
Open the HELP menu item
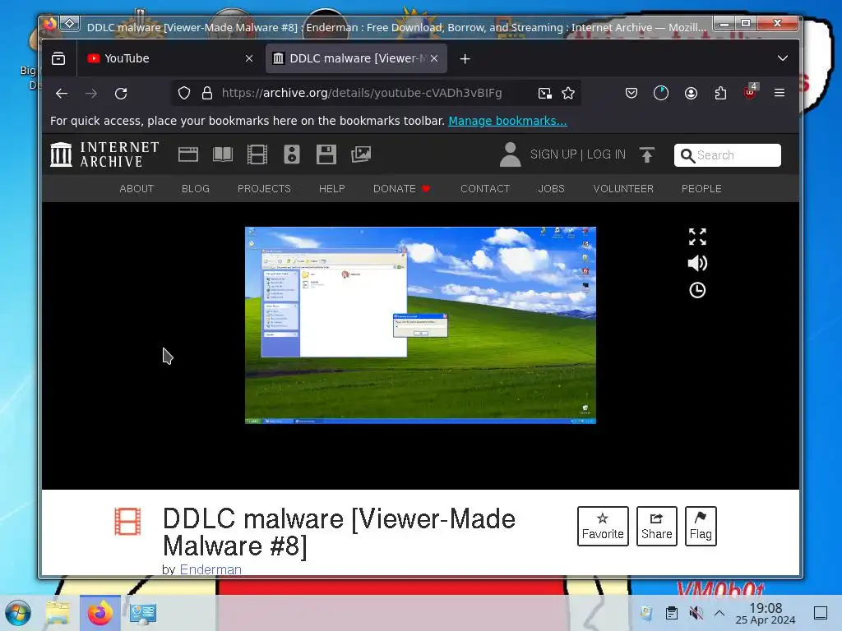pyautogui.click(x=332, y=189)
